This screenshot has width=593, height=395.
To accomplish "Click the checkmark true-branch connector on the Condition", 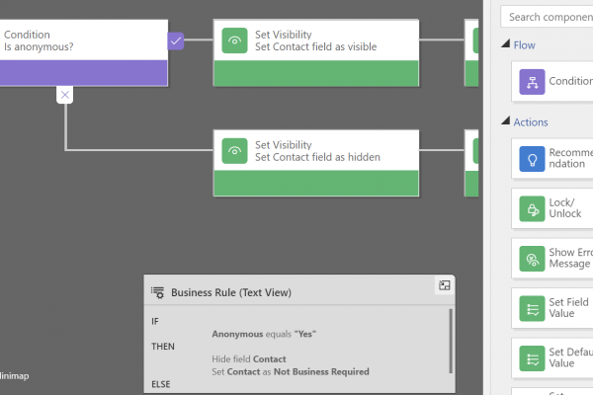I will 176,40.
